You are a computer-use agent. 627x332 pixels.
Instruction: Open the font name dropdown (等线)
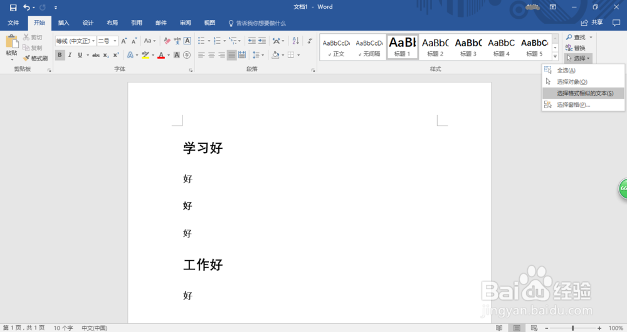93,41
